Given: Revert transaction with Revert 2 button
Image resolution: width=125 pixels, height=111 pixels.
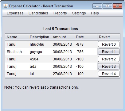Looking at the screenshot, I should pos(109,59).
